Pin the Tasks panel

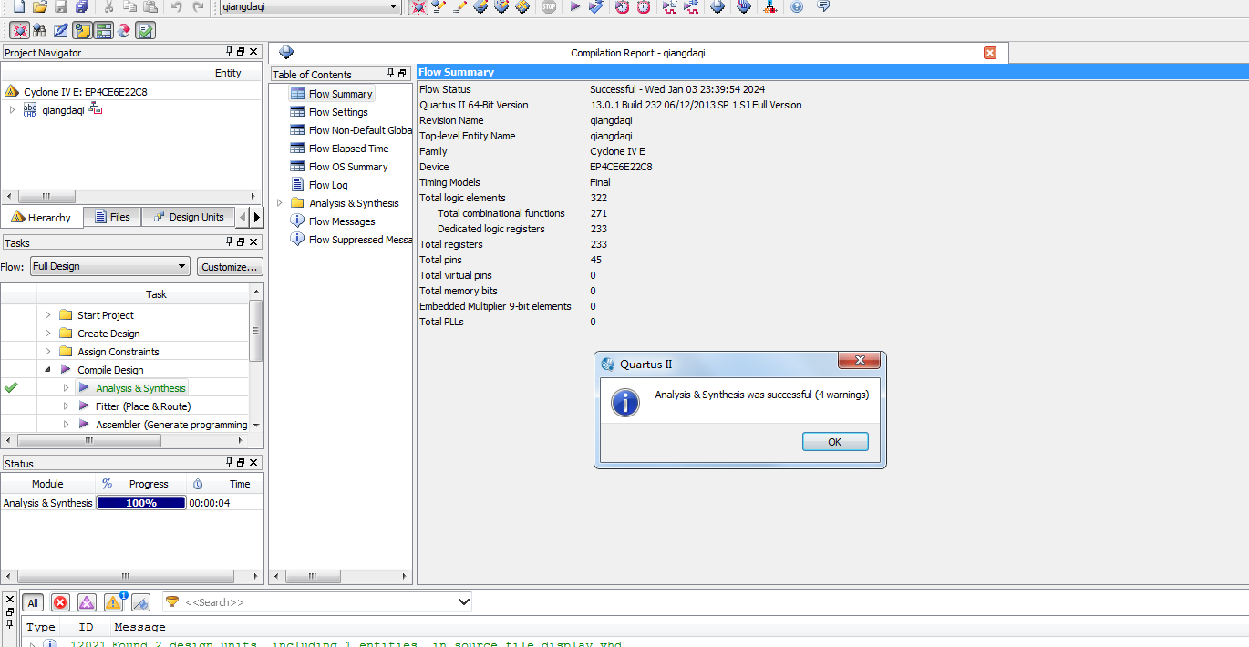(x=230, y=241)
